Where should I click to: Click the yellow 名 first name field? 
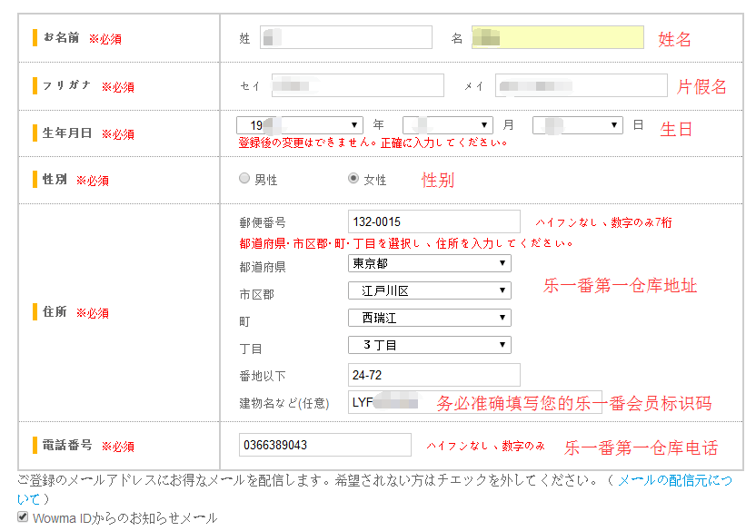[557, 37]
